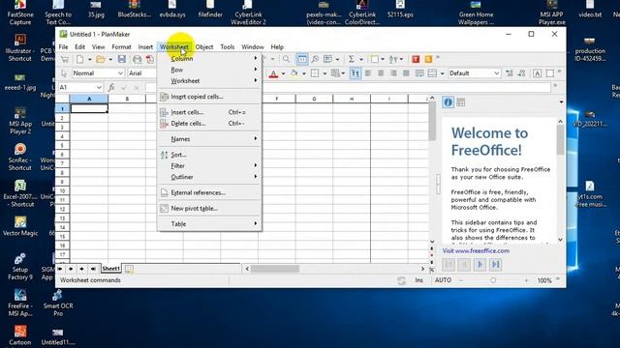Choose External references... menu entry

point(209,192)
